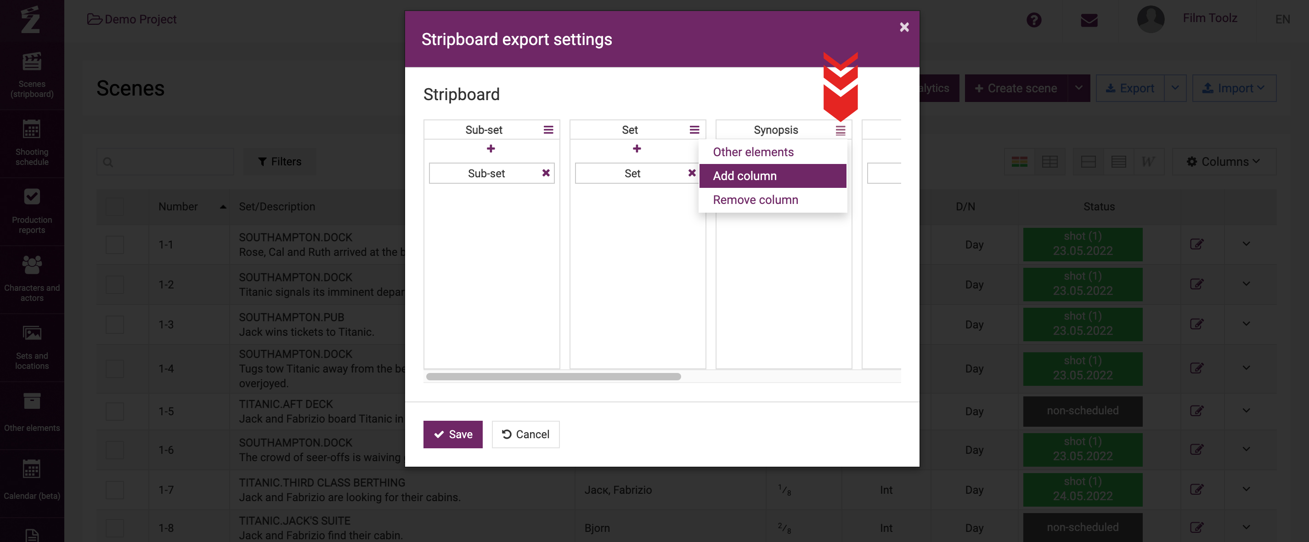Open Shooting schedule in sidebar
Viewport: 1309px width, 542px height.
click(x=32, y=143)
